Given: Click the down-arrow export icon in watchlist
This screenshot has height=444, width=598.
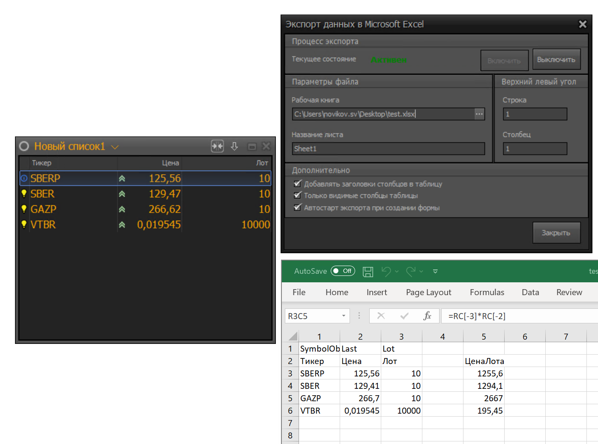Looking at the screenshot, I should tap(234, 146).
